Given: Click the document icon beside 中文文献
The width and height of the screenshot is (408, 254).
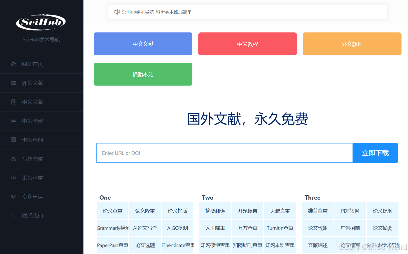Looking at the screenshot, I should (13, 102).
